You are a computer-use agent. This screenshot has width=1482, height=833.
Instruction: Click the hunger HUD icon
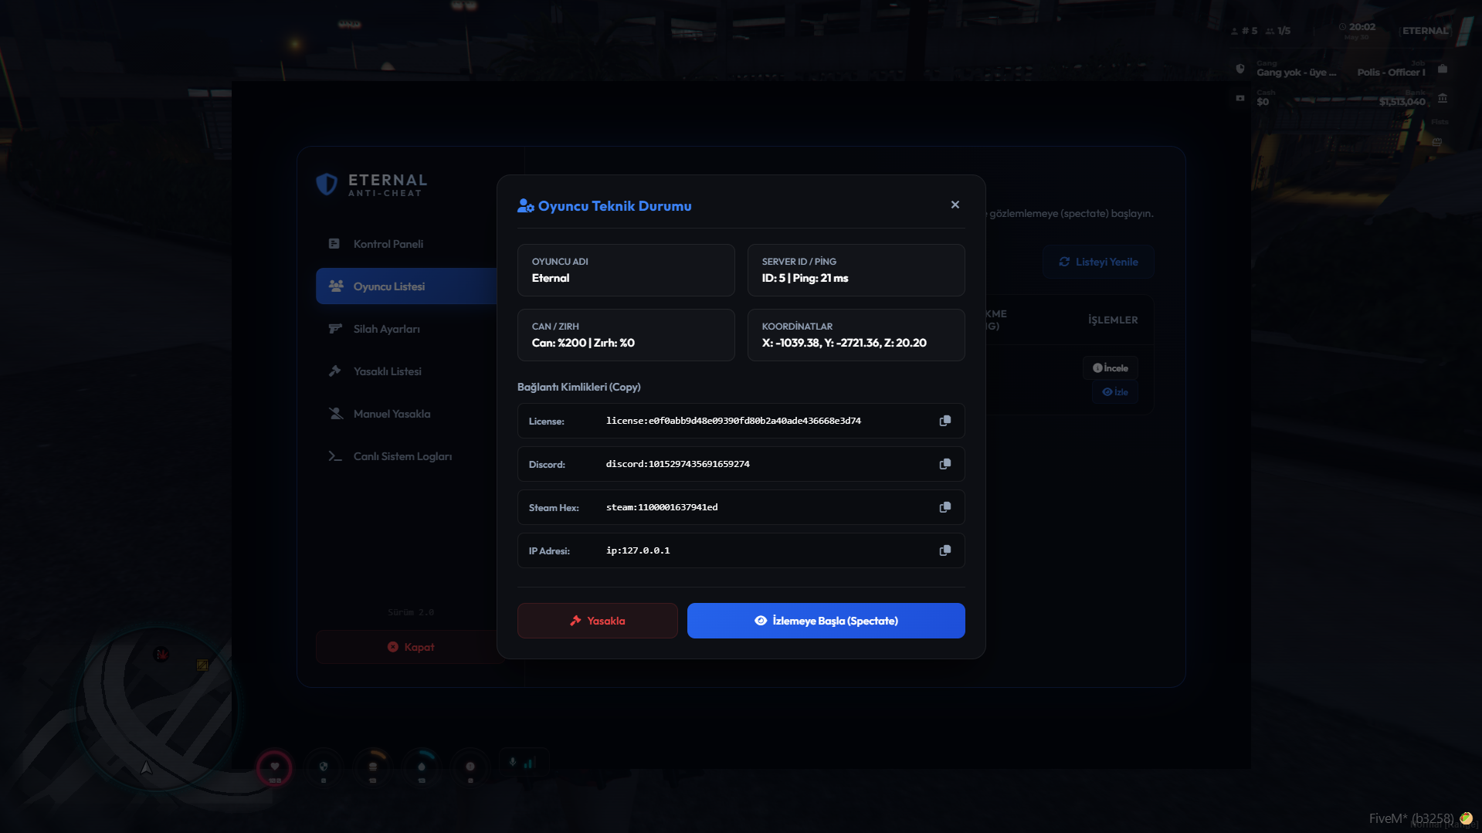373,767
